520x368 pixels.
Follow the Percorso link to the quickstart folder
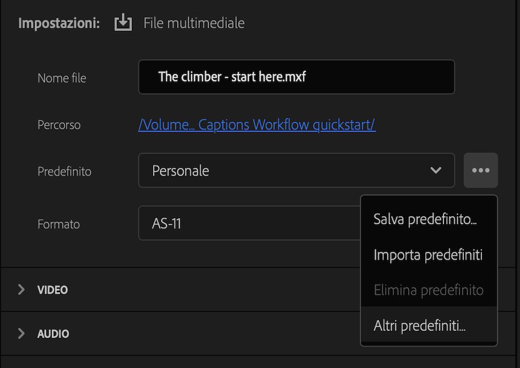pyautogui.click(x=257, y=125)
